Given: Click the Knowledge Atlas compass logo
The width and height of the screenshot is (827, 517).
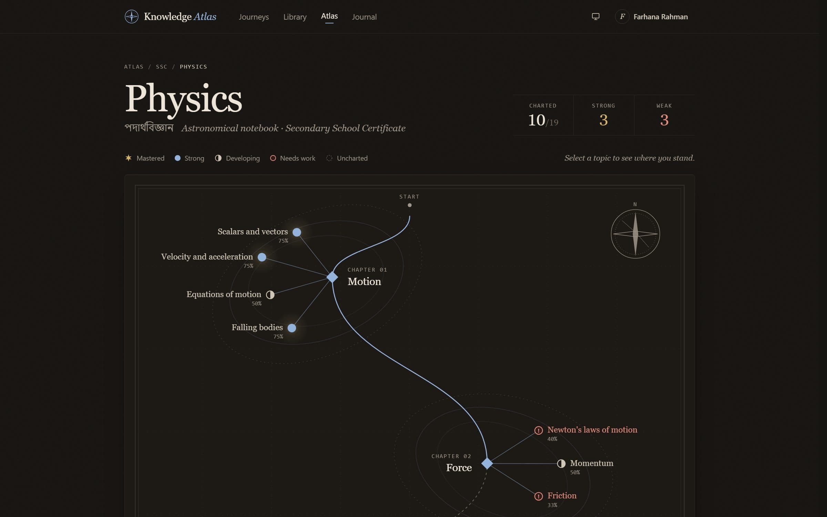Looking at the screenshot, I should pyautogui.click(x=131, y=17).
